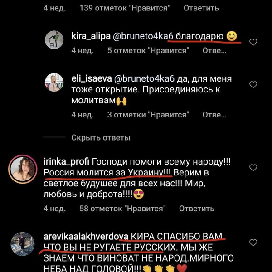Open kira_alipa username link
This screenshot has width=272, height=272.
click(x=91, y=36)
